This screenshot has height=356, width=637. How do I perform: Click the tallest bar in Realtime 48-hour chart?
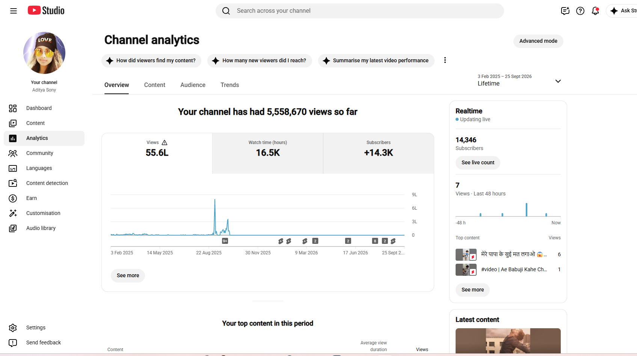click(527, 210)
